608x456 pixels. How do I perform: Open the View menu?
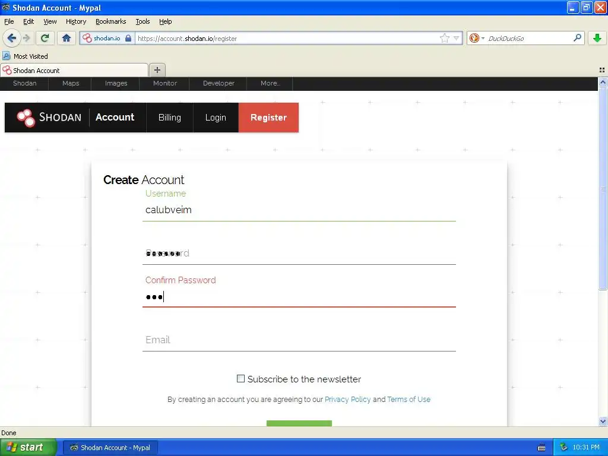[50, 21]
